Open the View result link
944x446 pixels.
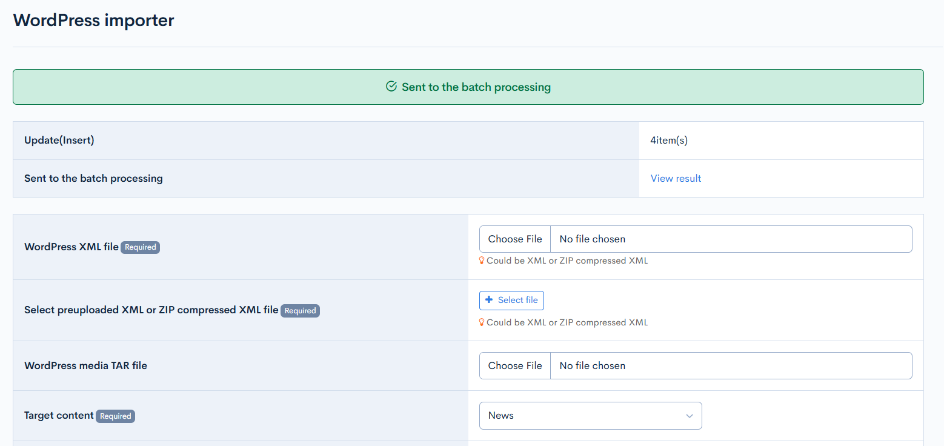[676, 178]
